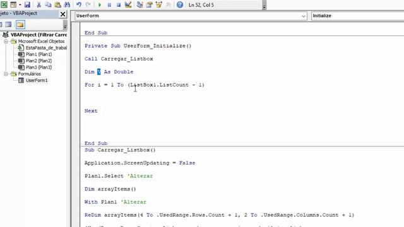Click the 'For i = 1 To' loop line
Screen dimensions: 404x227
click(145, 84)
